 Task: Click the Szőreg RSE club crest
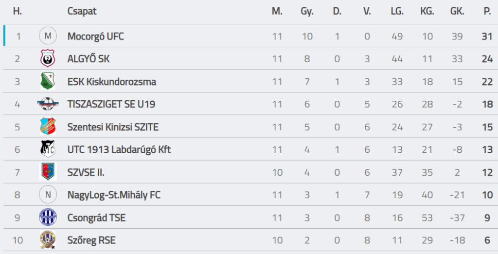coord(48,240)
